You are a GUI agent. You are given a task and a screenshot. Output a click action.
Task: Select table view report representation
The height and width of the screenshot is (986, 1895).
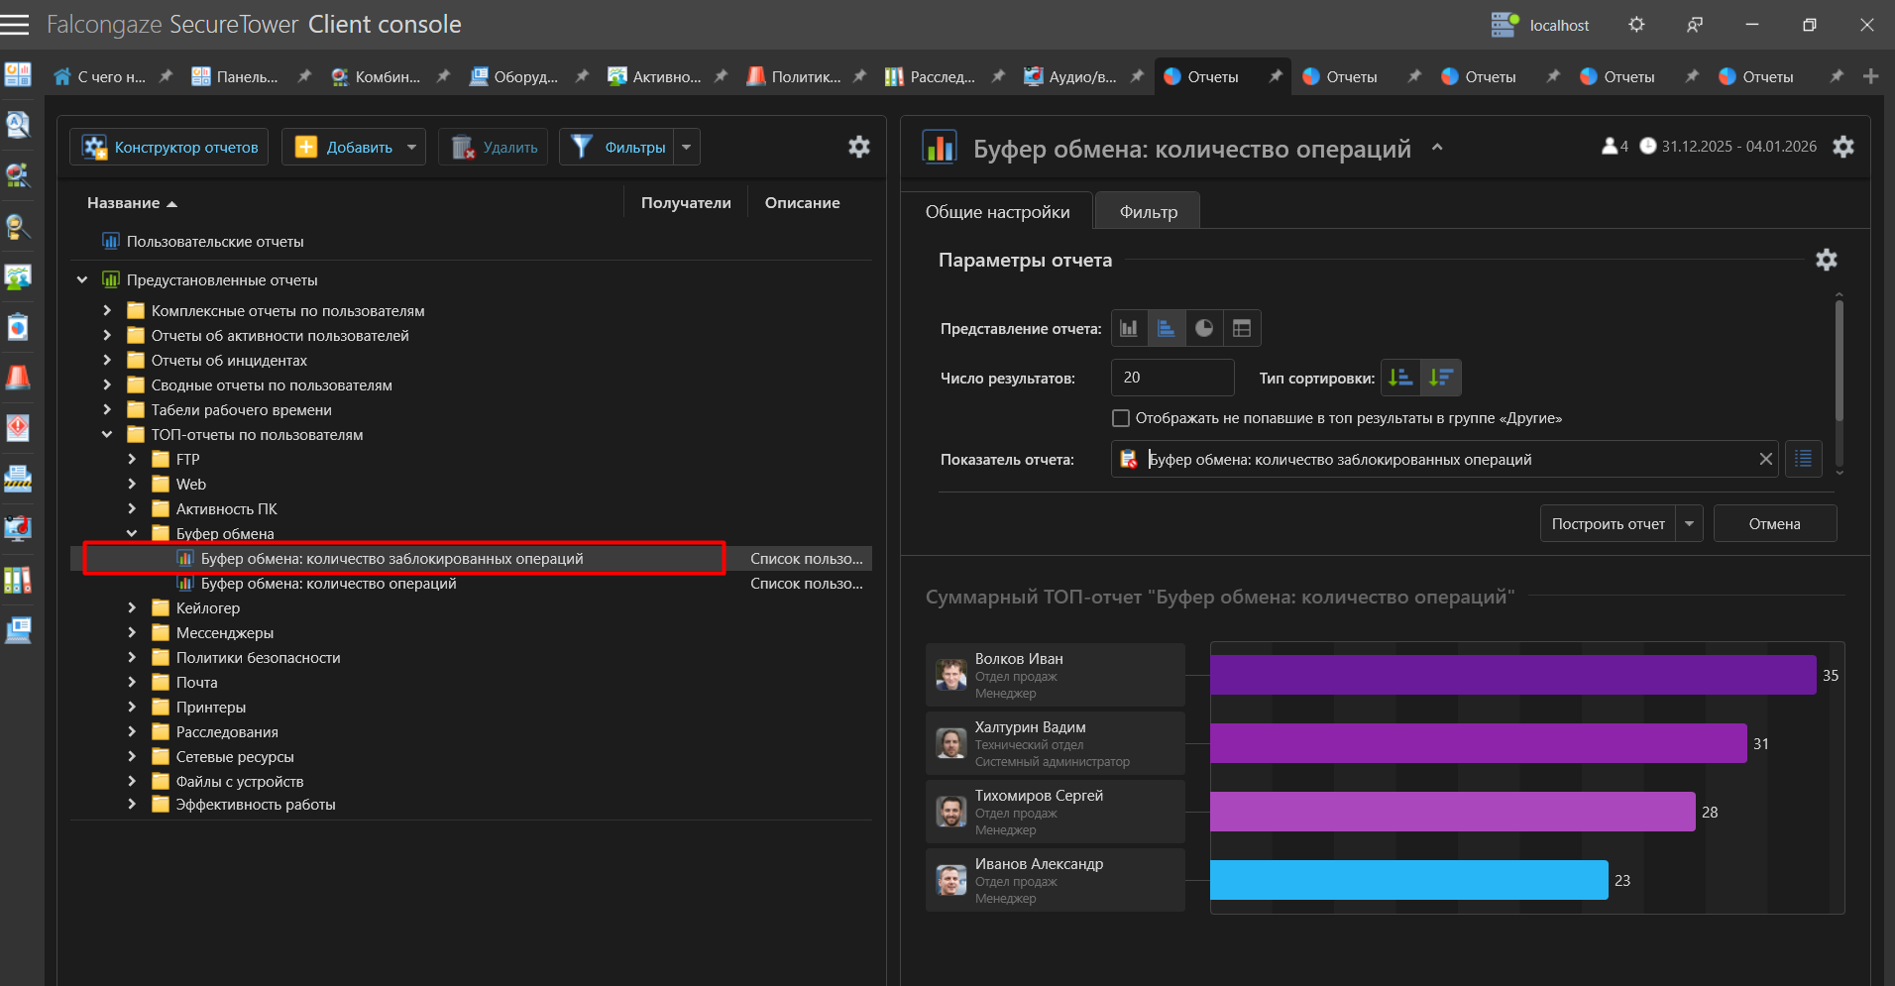(x=1241, y=328)
